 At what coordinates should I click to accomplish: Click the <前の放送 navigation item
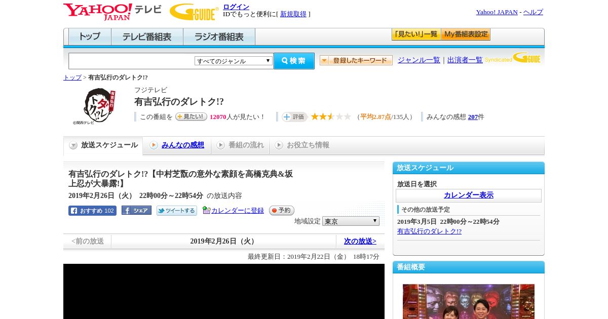88,242
